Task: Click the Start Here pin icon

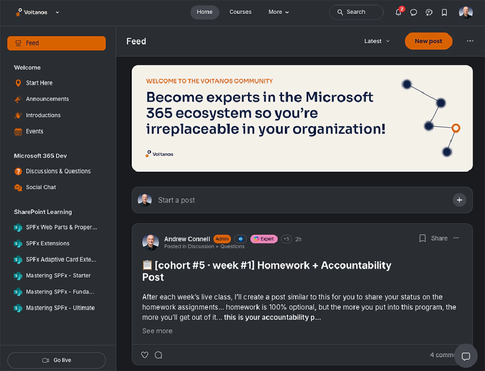Action: (18, 83)
